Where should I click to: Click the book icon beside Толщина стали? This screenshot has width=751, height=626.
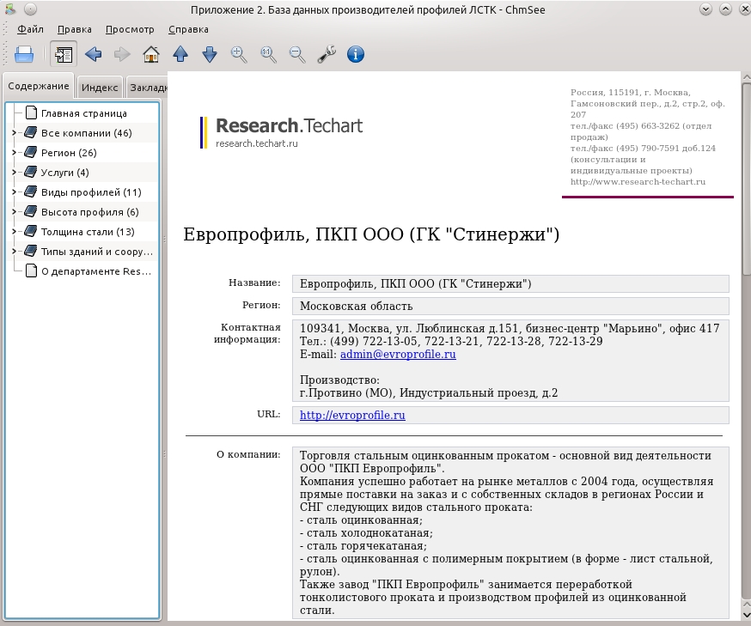31,231
